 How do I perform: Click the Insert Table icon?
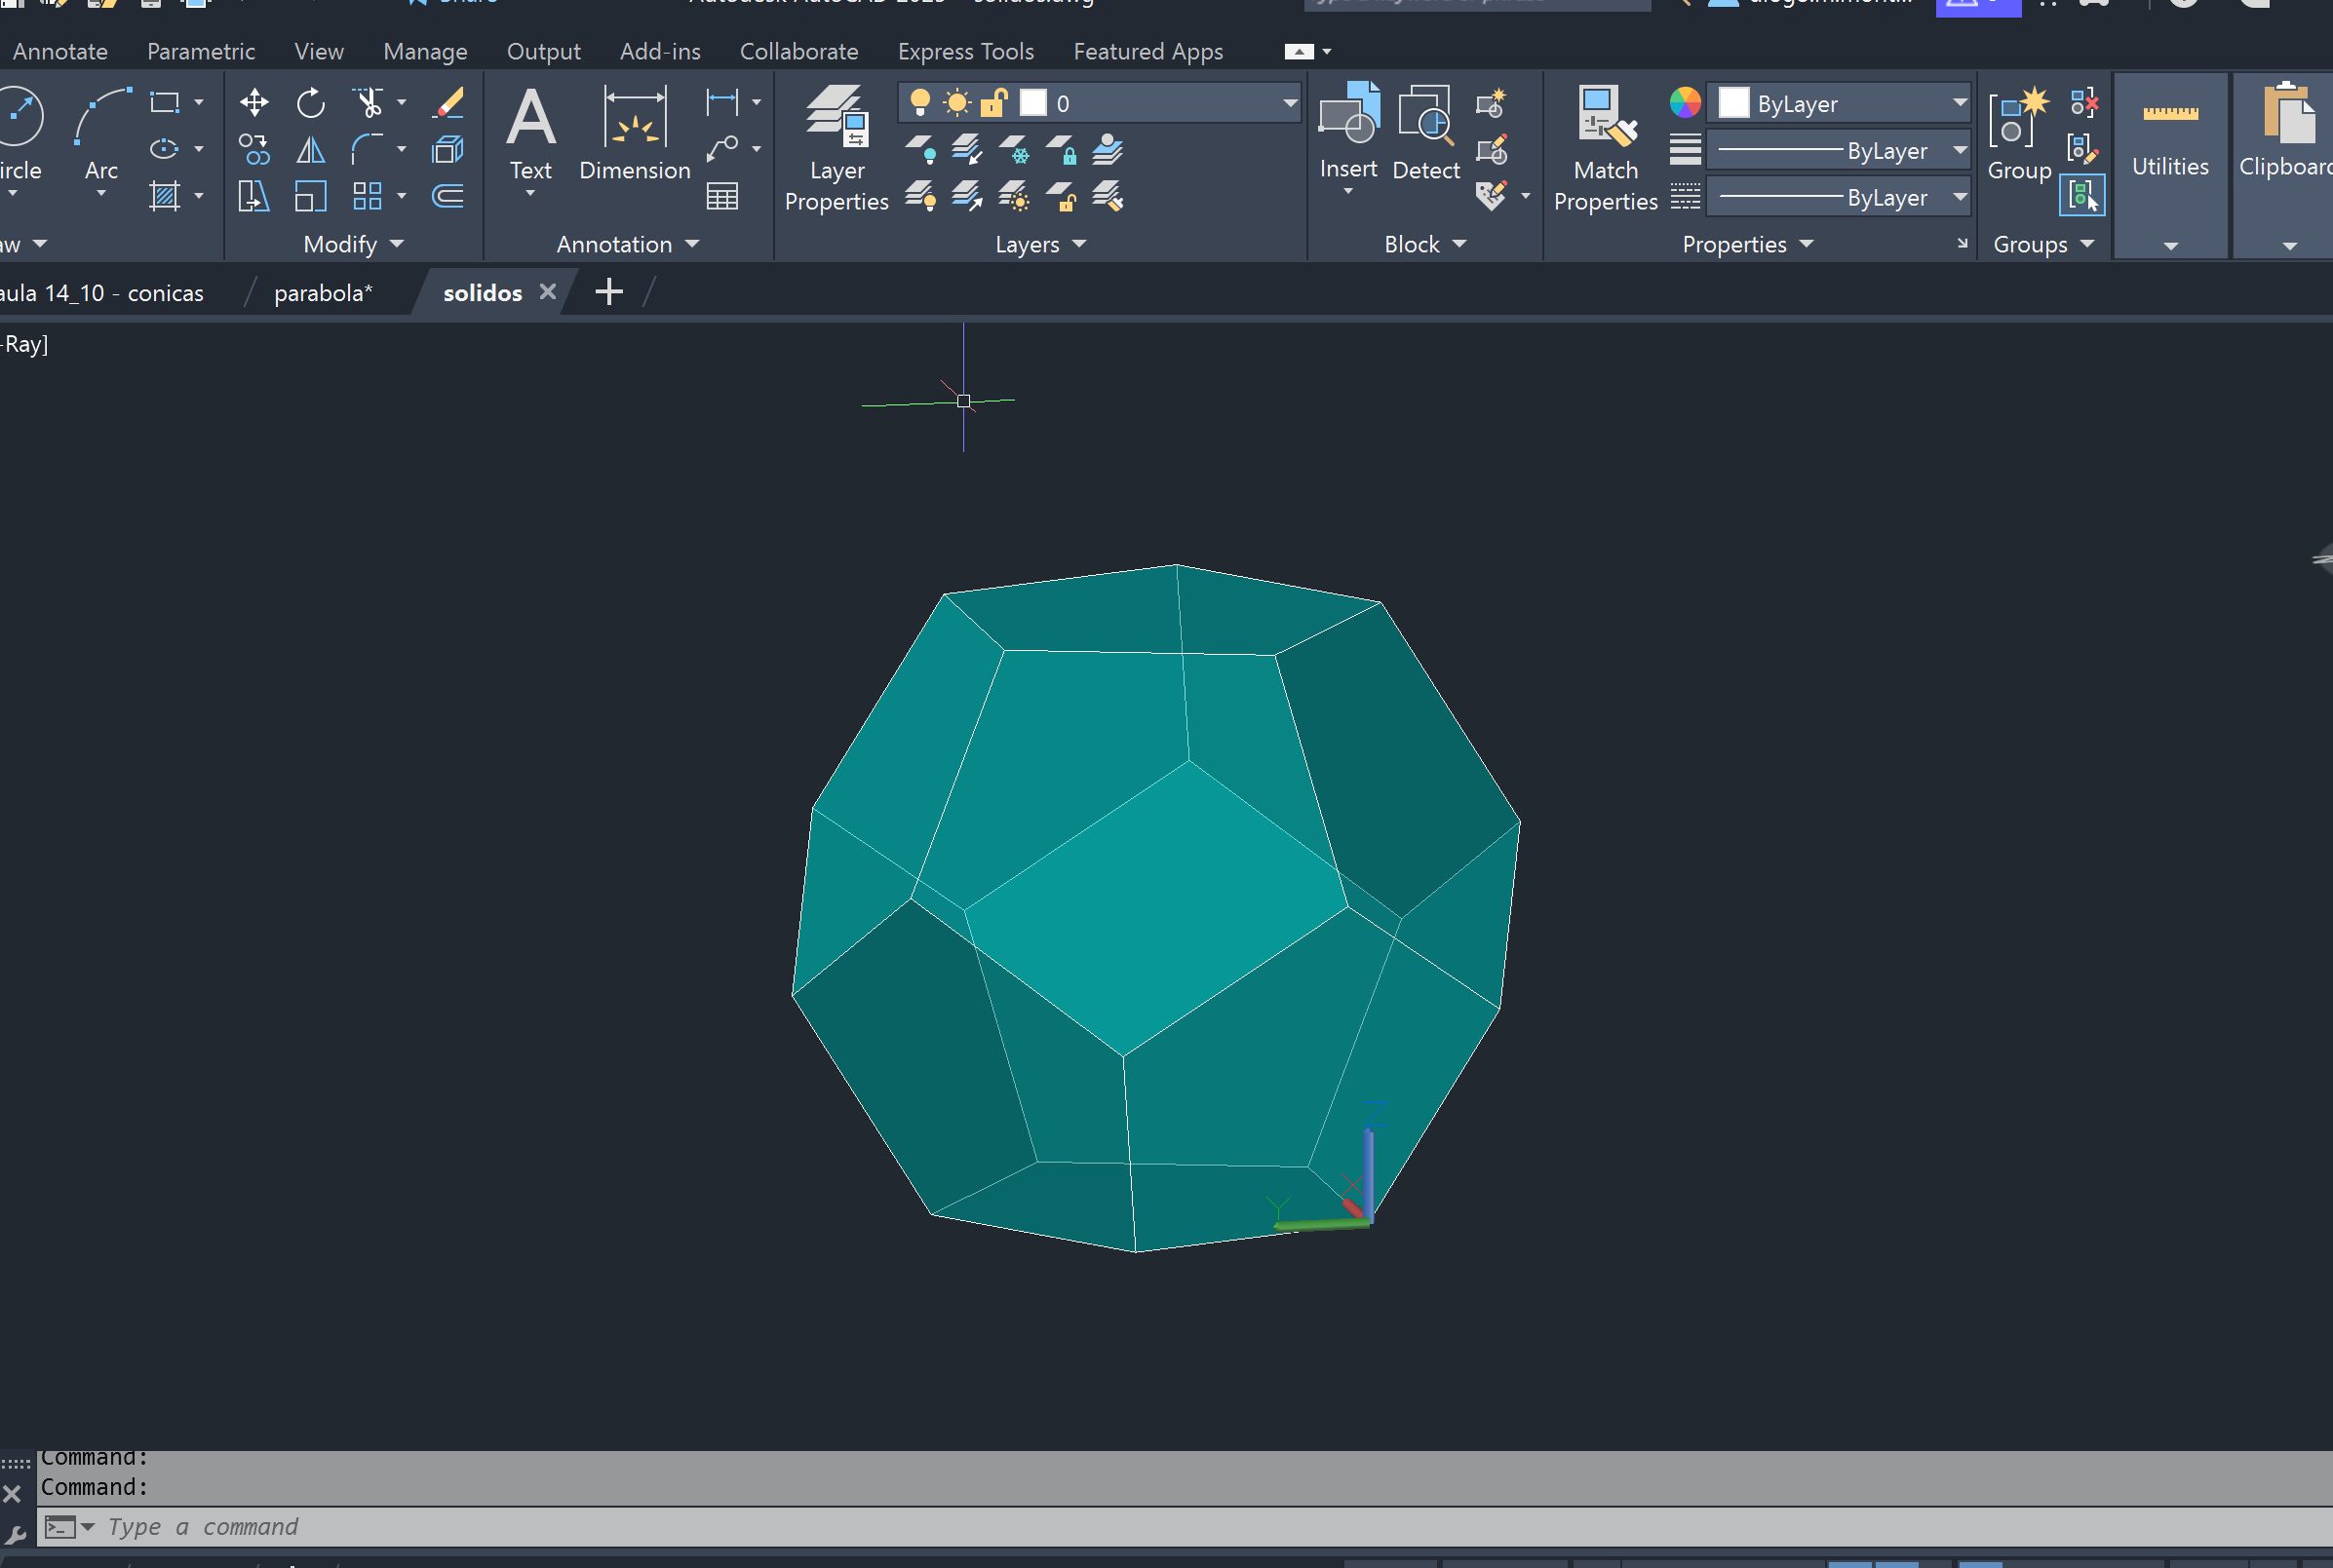pos(722,196)
